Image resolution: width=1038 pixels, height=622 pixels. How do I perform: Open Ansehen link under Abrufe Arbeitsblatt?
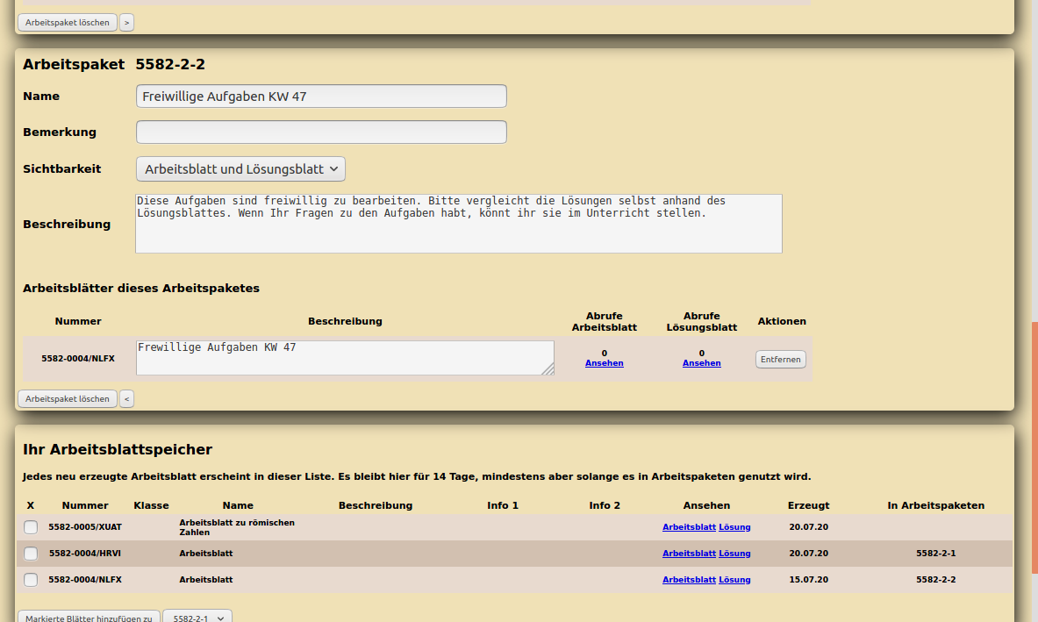coord(604,363)
